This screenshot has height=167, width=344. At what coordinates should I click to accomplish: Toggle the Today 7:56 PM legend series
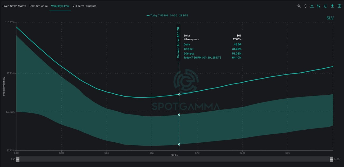pyautogui.click(x=167, y=15)
